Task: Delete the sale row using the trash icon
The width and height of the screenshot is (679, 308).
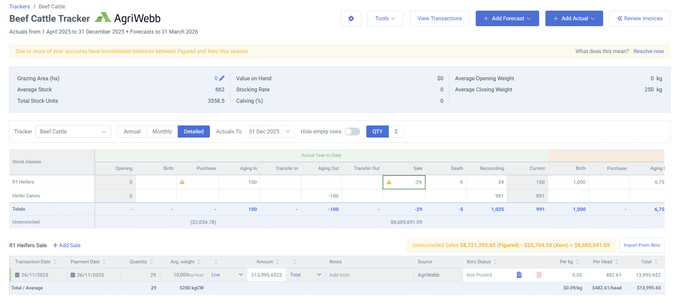Action: pos(539,275)
